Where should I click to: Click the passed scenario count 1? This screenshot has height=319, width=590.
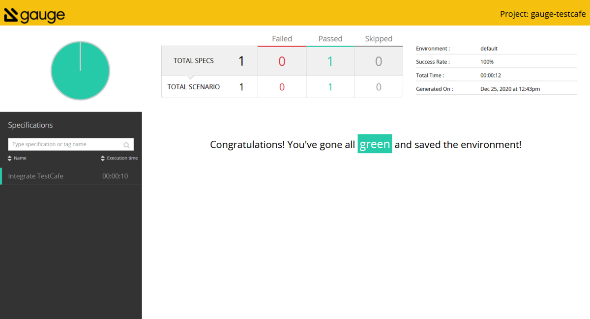(x=330, y=87)
